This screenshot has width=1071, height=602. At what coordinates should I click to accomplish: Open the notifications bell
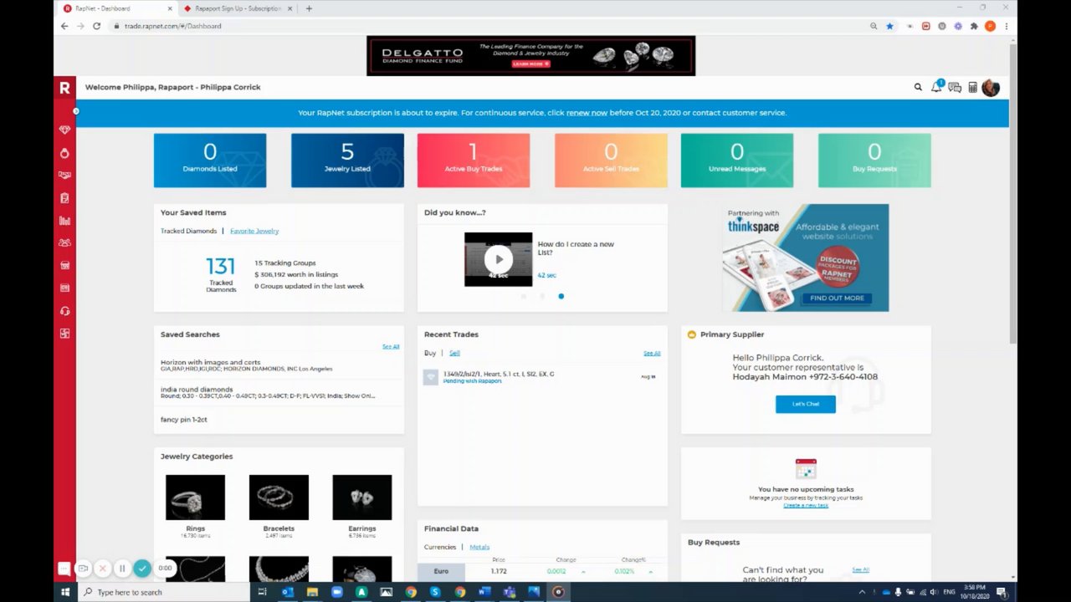tap(936, 87)
